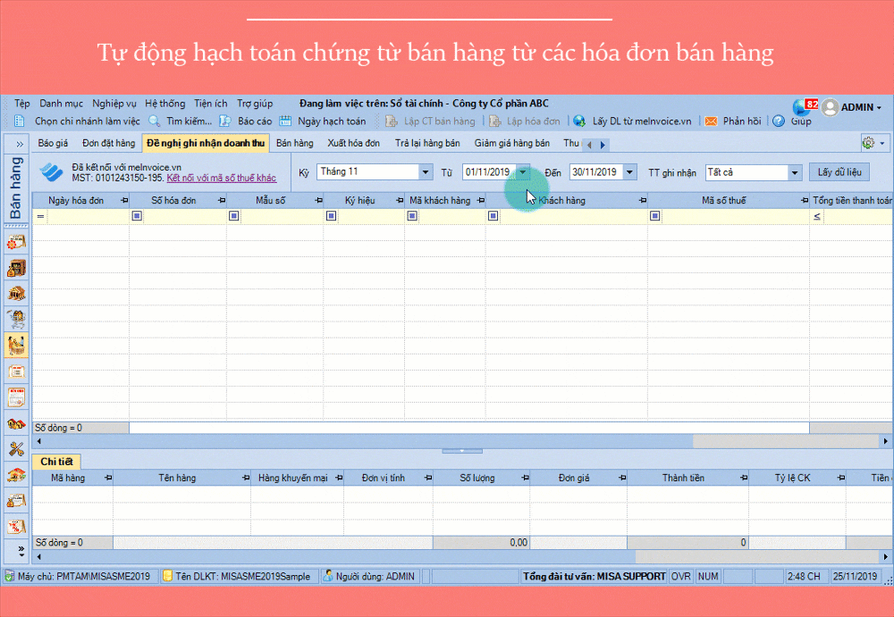Open the wrench tools module in sidebar
The image size is (894, 617).
[16, 448]
